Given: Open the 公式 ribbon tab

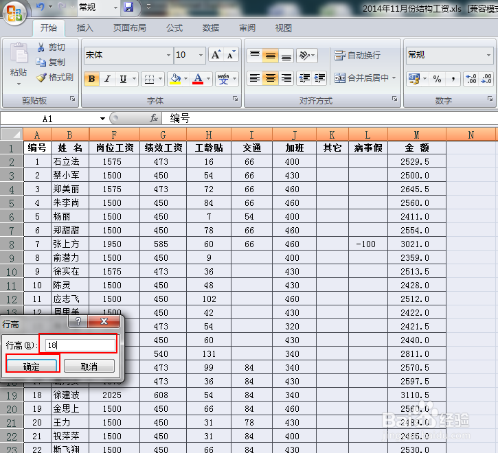Looking at the screenshot, I should click(174, 28).
